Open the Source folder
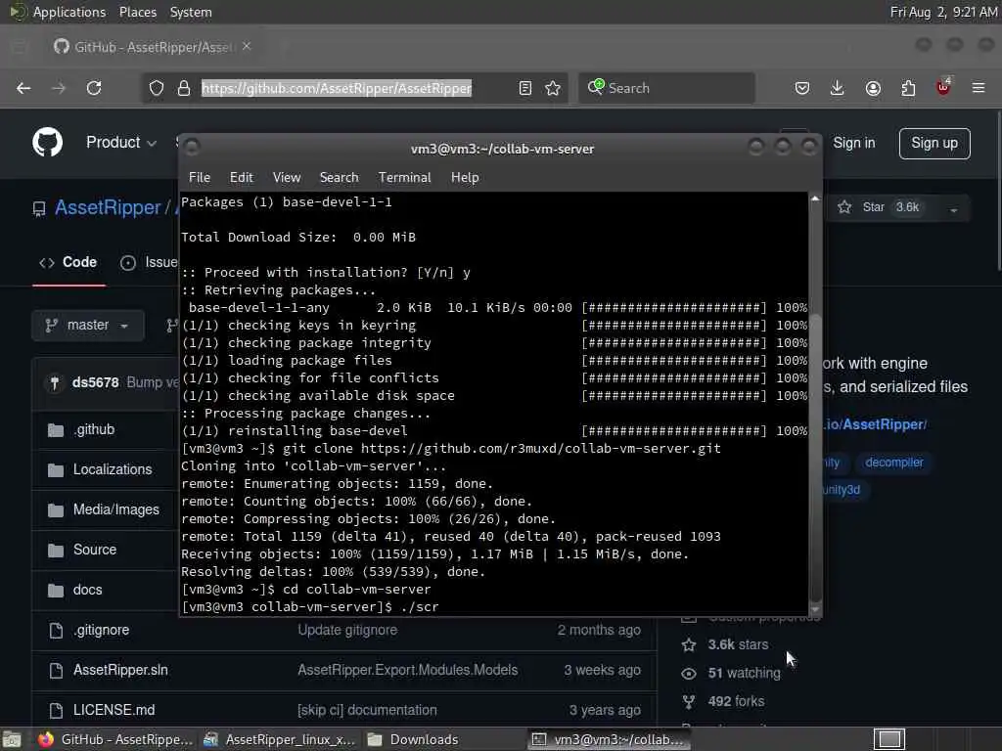The height and width of the screenshot is (751, 1002). point(95,550)
